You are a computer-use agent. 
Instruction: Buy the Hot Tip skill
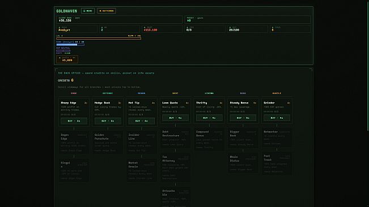pos(142,121)
